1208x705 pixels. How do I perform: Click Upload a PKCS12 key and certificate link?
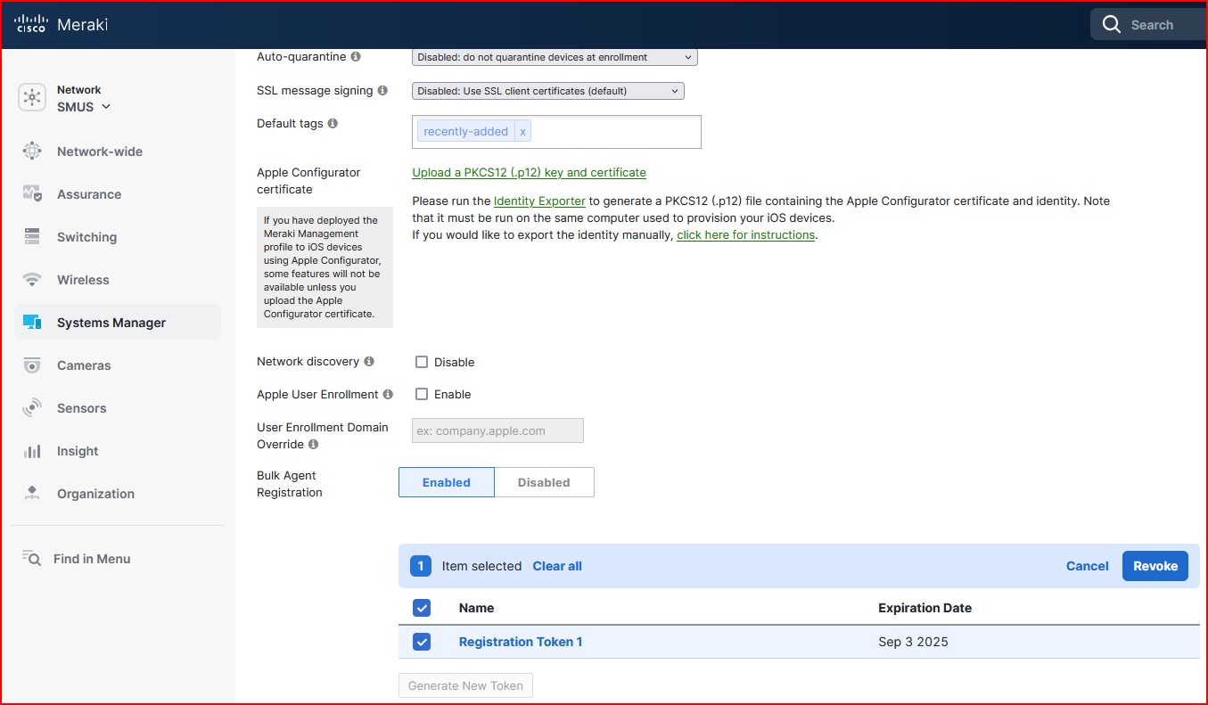pos(529,173)
